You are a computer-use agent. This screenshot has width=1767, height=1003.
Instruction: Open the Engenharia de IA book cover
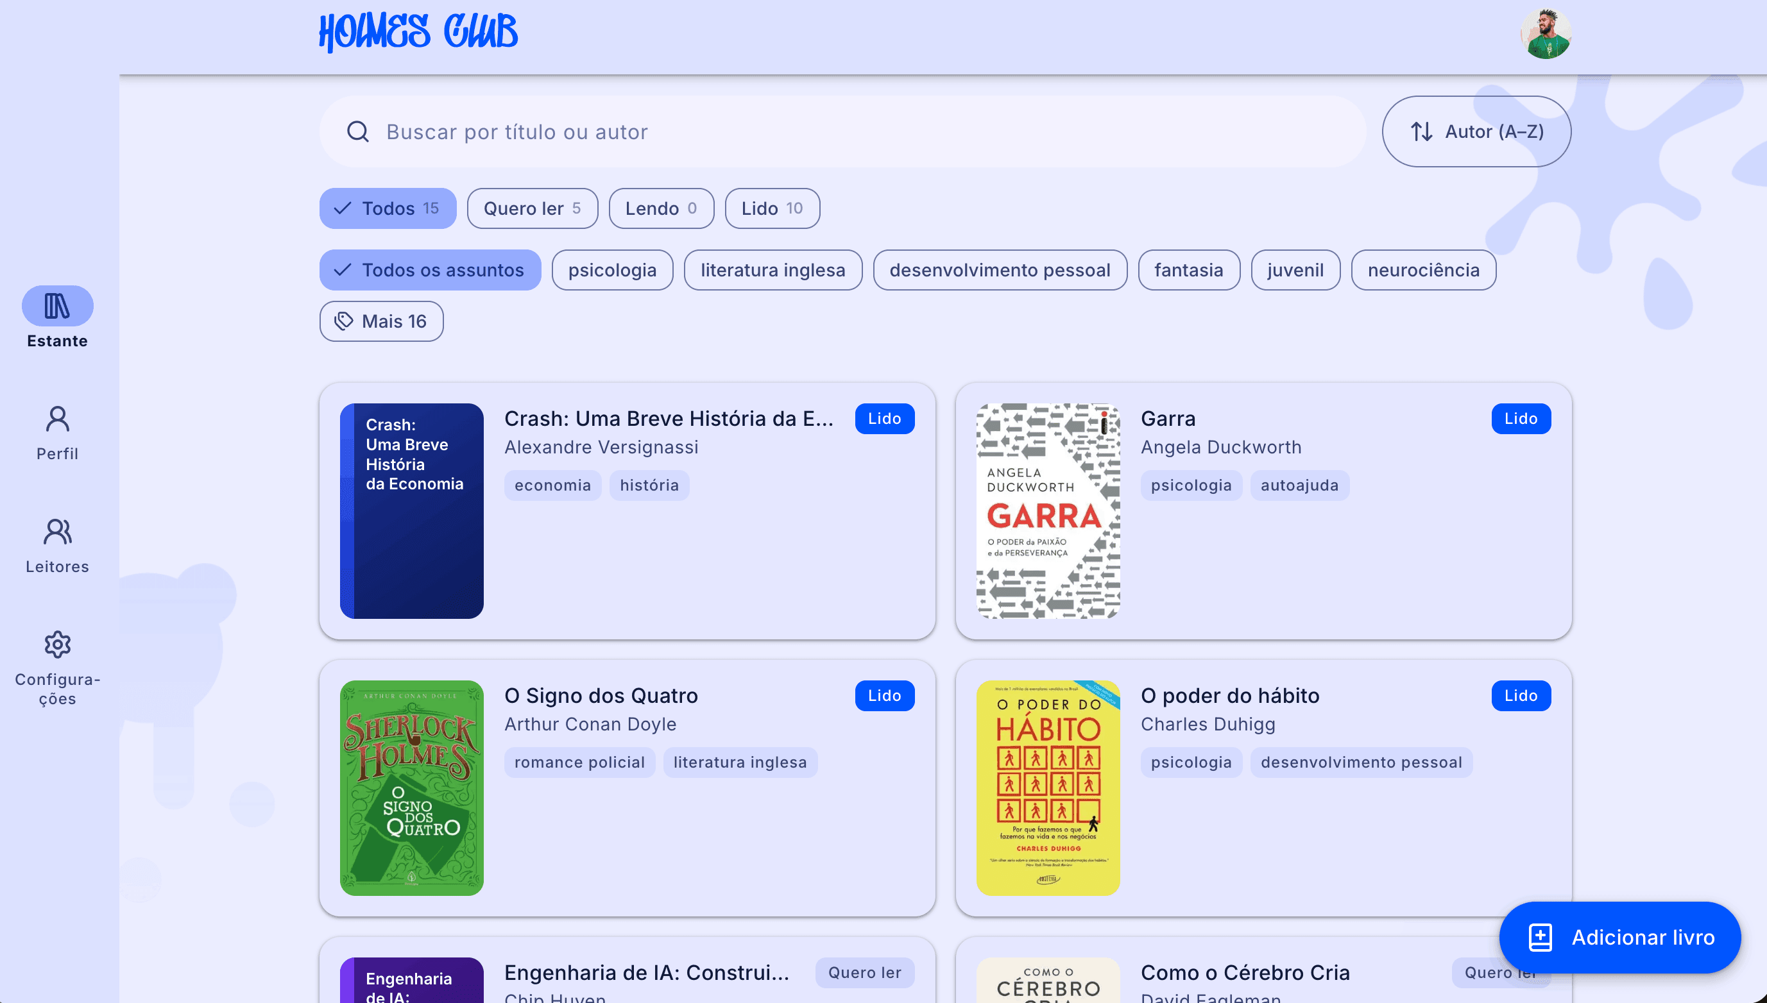pyautogui.click(x=412, y=981)
